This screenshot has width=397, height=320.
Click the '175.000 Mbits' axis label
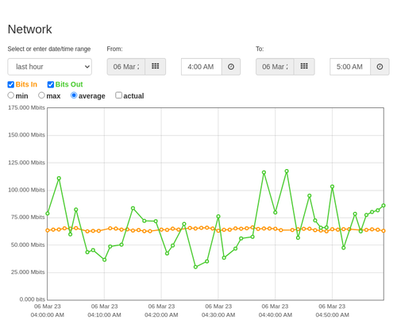click(x=26, y=108)
